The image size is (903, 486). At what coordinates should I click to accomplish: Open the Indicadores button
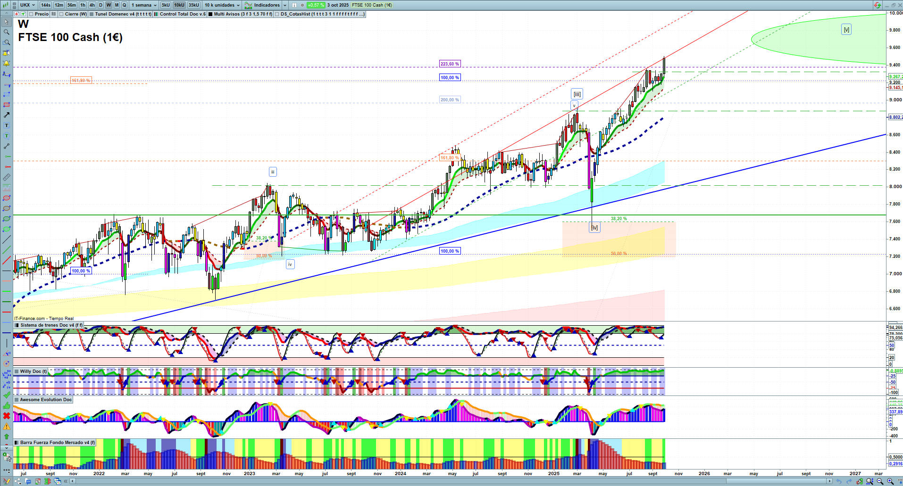point(263,5)
